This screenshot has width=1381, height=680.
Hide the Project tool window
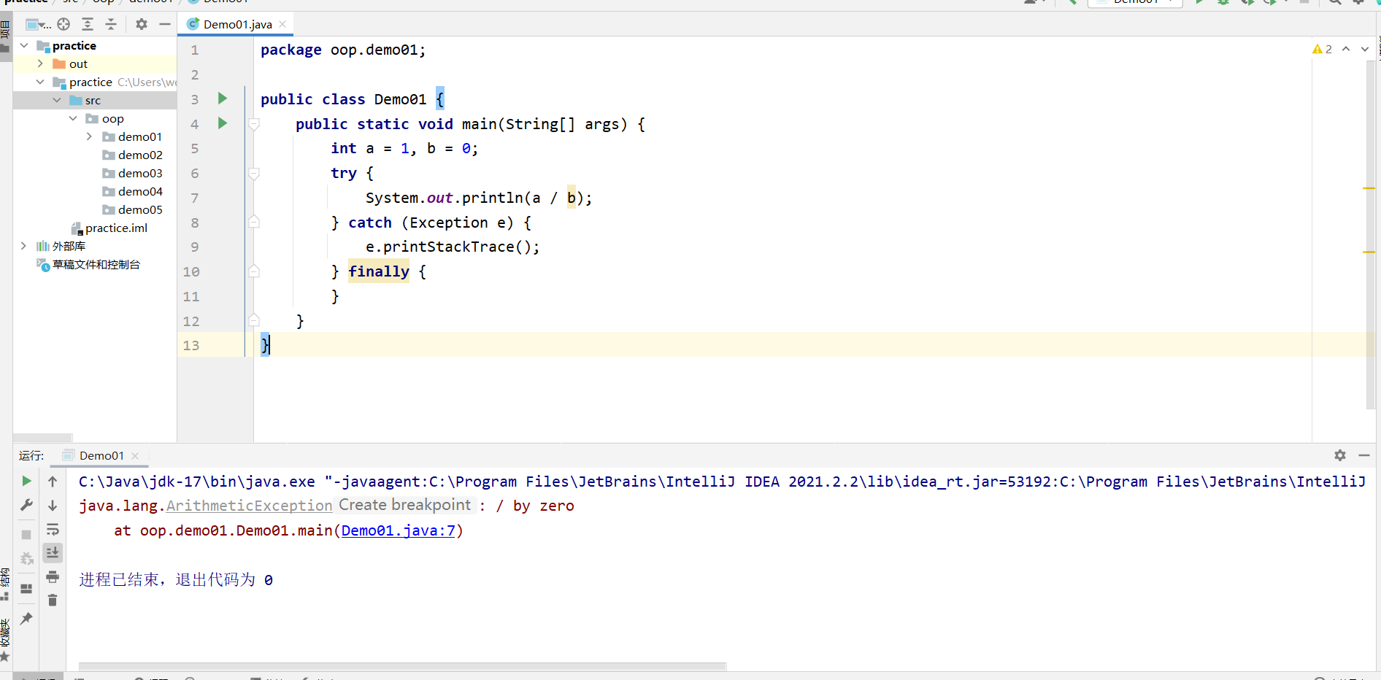click(x=165, y=24)
